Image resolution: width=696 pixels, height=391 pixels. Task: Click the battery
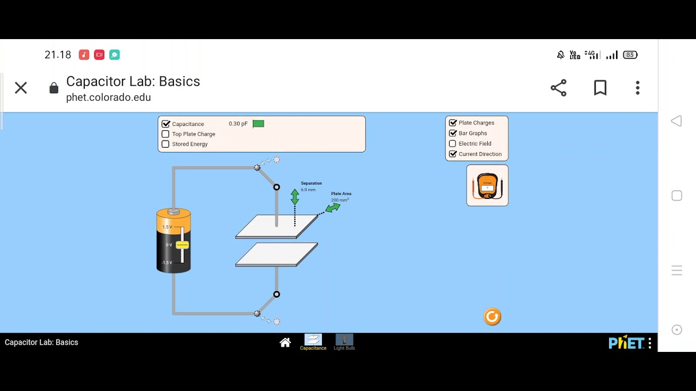coord(173,240)
